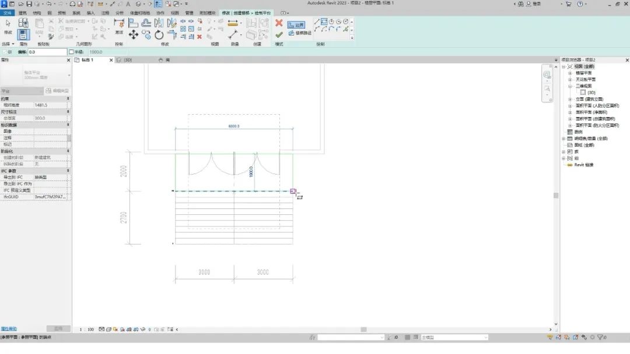Click the 编辑类型 edit type button
Image resolution: width=630 pixels, height=354 pixels.
(57, 91)
